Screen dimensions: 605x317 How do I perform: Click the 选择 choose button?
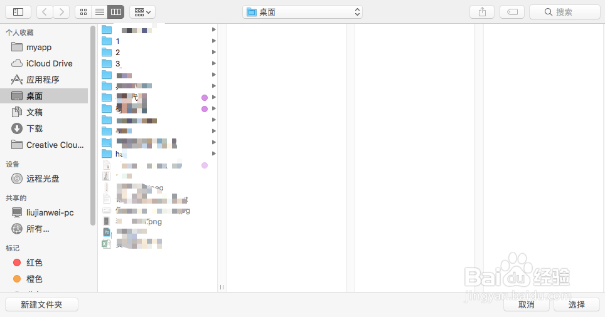(577, 304)
